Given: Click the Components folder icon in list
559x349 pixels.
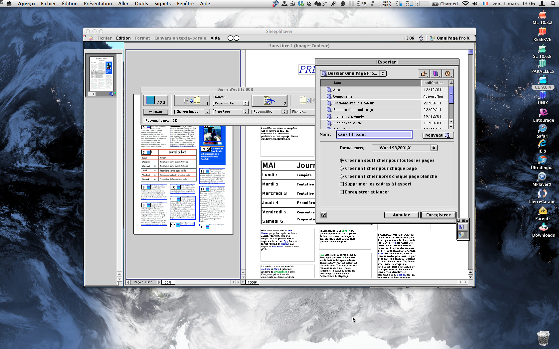Looking at the screenshot, I should (x=329, y=96).
